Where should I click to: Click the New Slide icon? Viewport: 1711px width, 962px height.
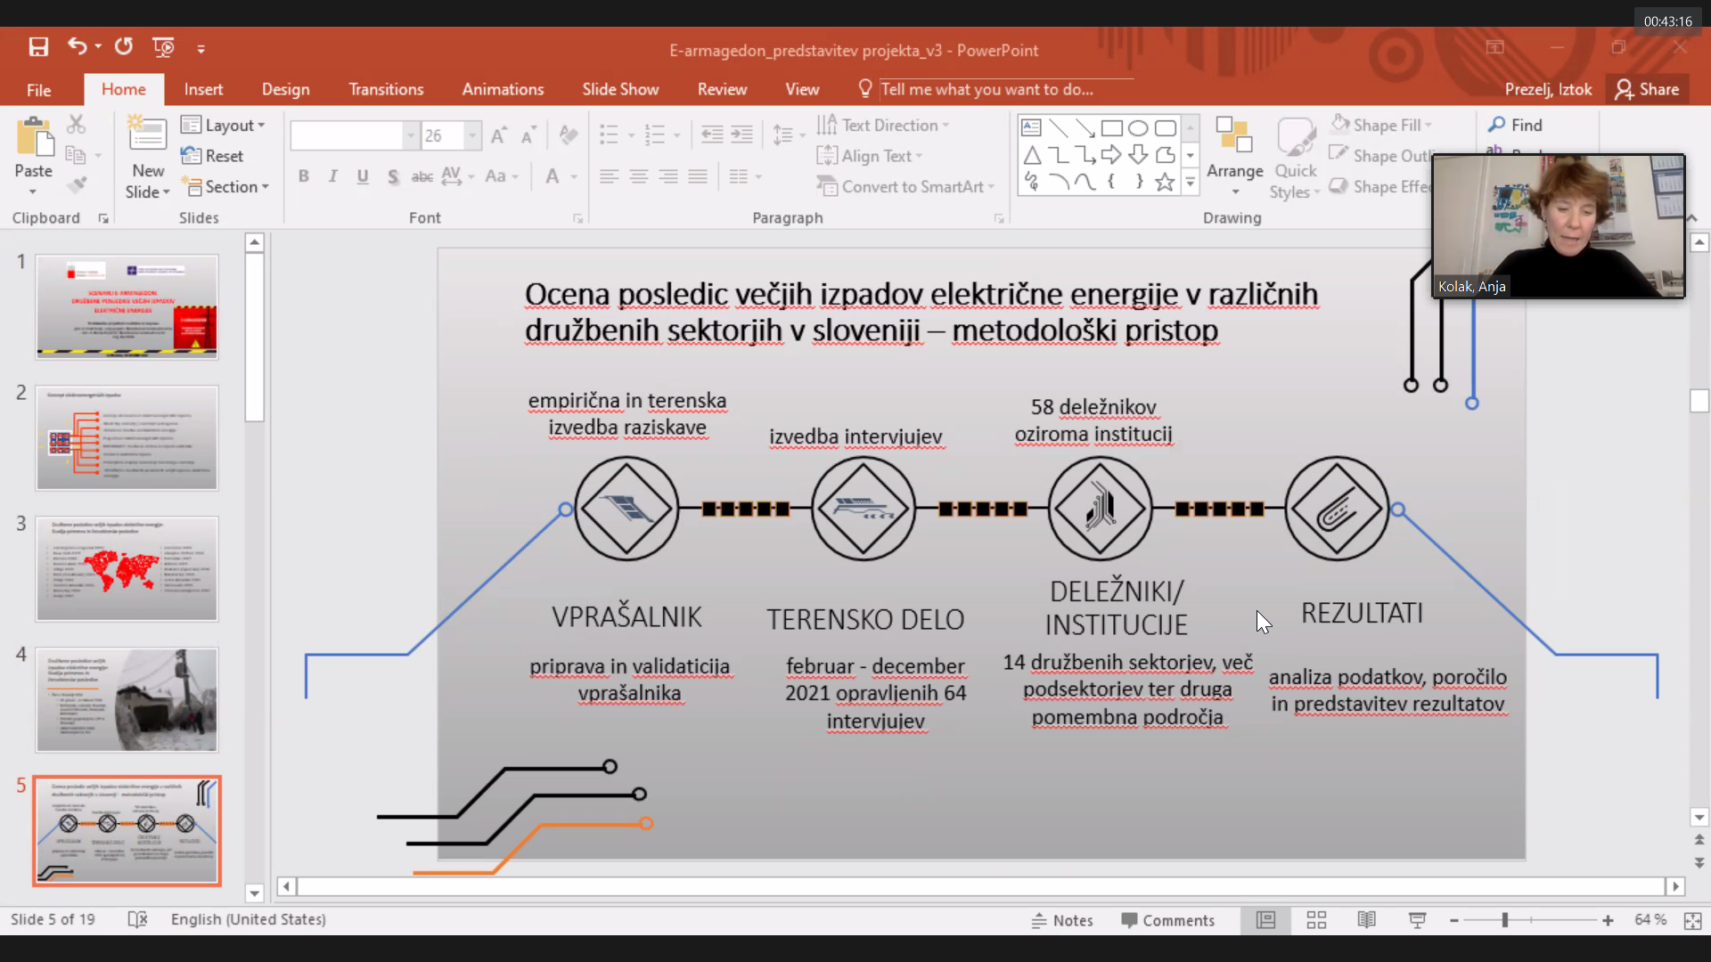pyautogui.click(x=147, y=135)
